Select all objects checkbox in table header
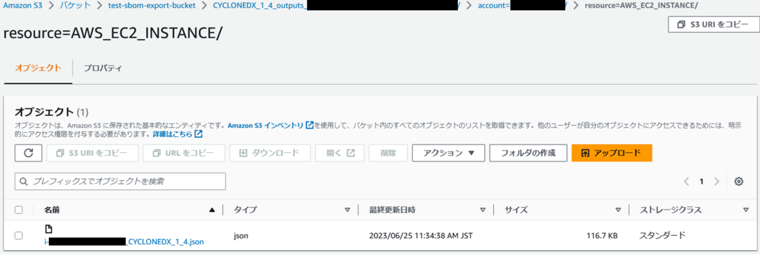This screenshot has height=254, width=760. [x=18, y=210]
